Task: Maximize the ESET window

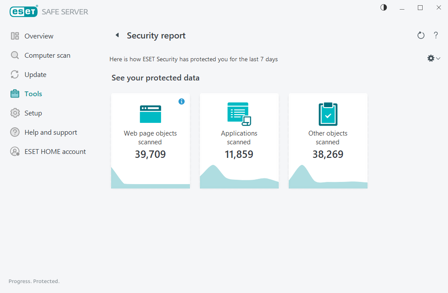Action: (x=420, y=8)
